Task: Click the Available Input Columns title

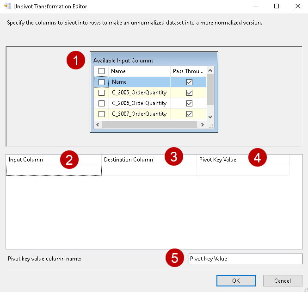Action: tap(123, 61)
